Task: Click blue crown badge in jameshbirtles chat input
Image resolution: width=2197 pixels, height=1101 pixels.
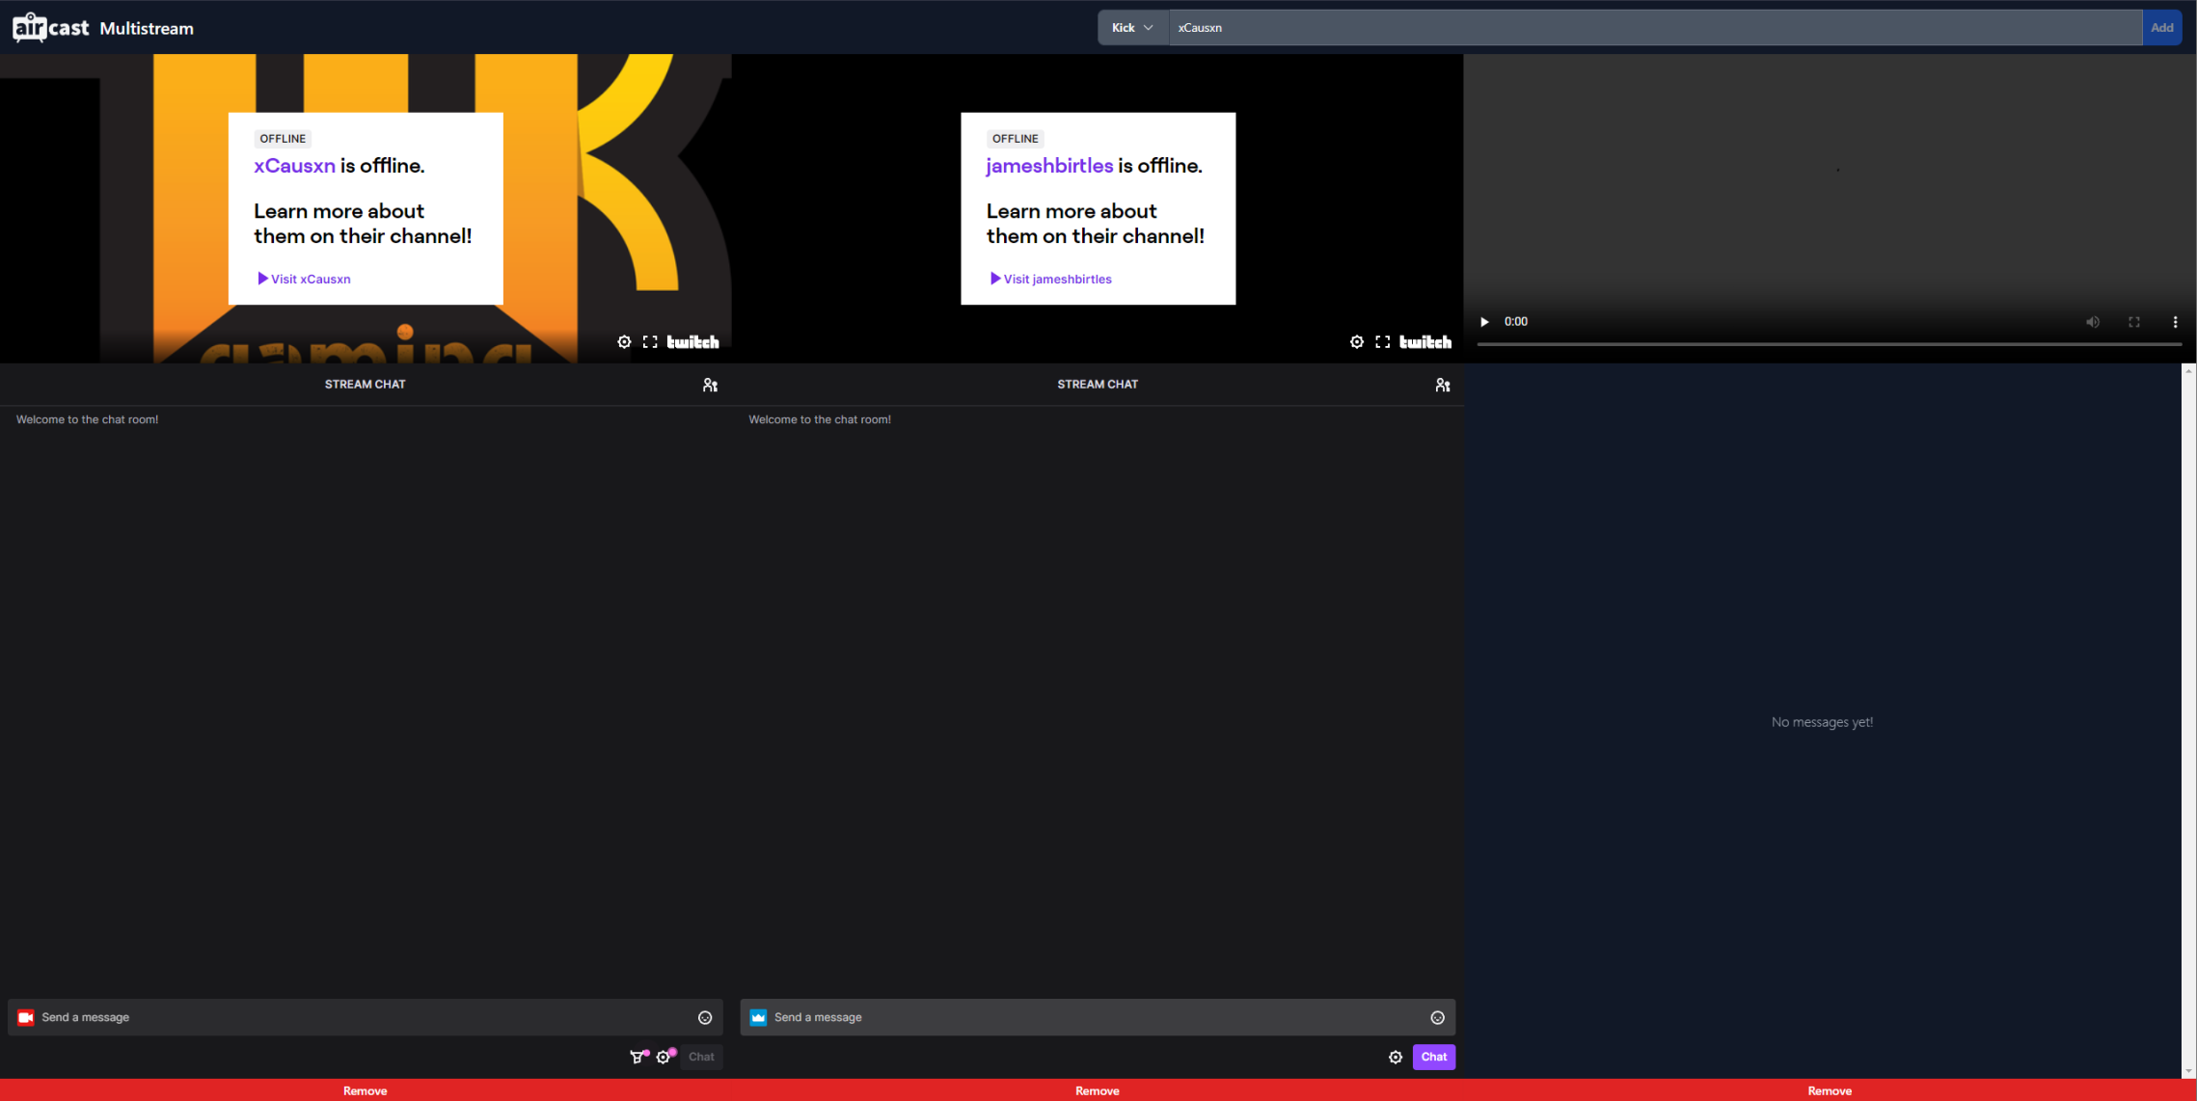Action: coord(758,1017)
